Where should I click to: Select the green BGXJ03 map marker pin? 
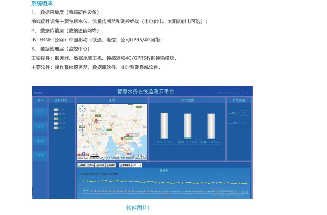point(122,138)
